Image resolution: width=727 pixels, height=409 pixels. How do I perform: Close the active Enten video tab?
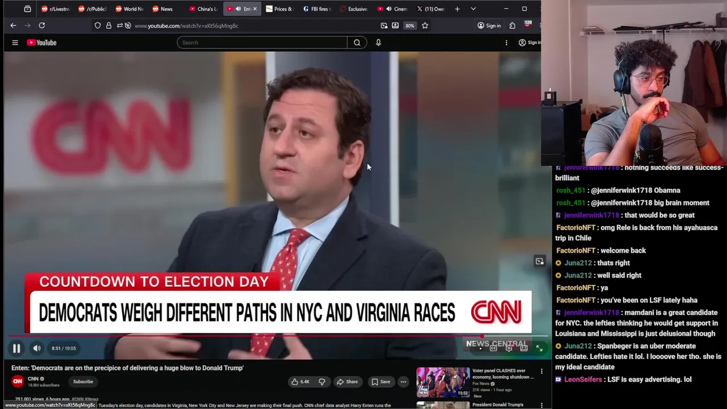tap(254, 9)
